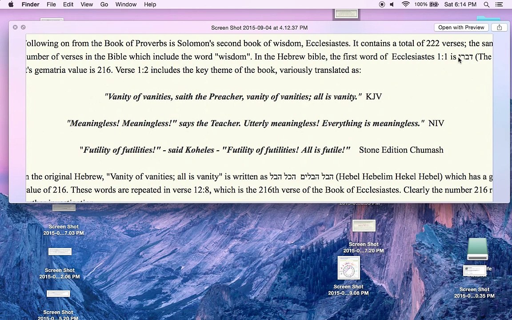Expand Quick Look to full screen
Viewport: 512px width, 320px height.
point(23,27)
